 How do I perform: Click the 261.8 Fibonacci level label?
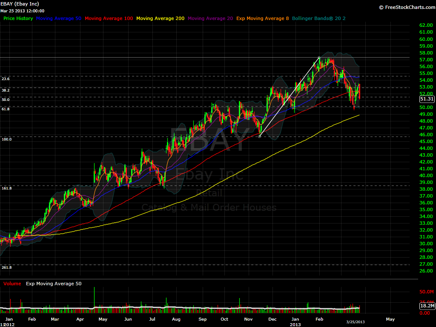[x=6, y=267]
